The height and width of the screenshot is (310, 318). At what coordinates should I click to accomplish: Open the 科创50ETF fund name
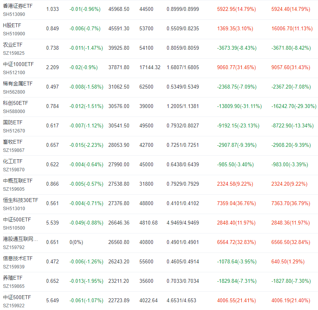tap(16, 103)
